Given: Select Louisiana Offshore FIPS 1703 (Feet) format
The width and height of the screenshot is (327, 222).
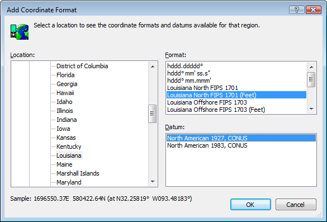Looking at the screenshot, I should click(x=236, y=110).
